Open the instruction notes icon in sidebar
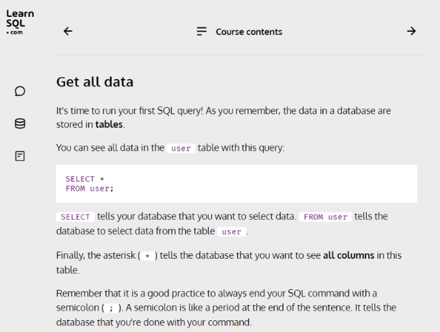This screenshot has width=440, height=332. (x=20, y=156)
